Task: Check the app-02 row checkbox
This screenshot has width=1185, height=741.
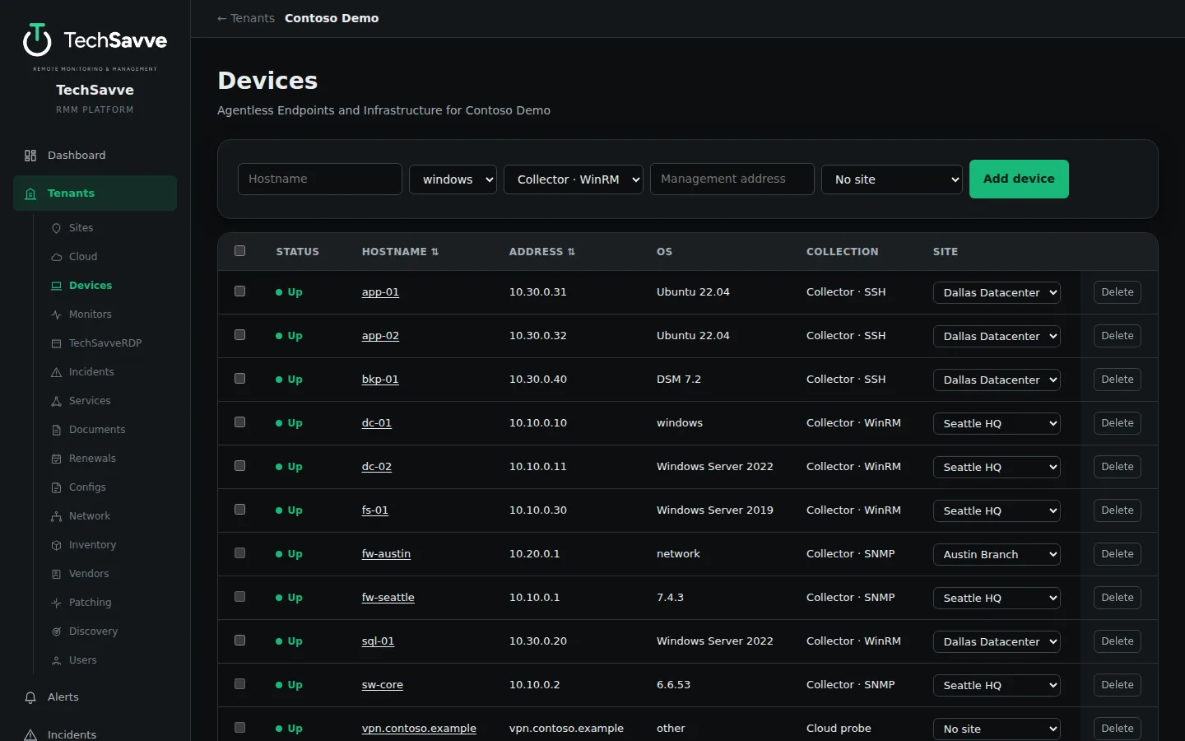Action: point(239,335)
